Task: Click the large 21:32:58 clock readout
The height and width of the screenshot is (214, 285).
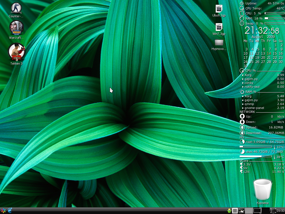Action: click(262, 30)
